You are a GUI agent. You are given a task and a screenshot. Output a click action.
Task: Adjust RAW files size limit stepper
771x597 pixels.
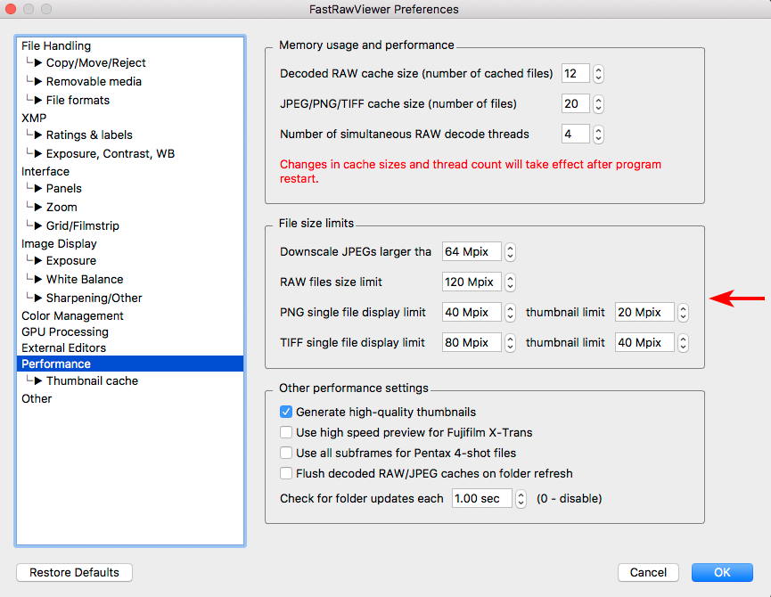(511, 282)
